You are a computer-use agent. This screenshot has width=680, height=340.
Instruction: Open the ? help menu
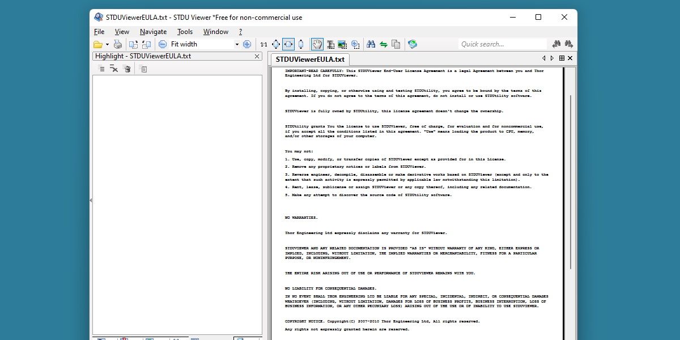coord(240,32)
